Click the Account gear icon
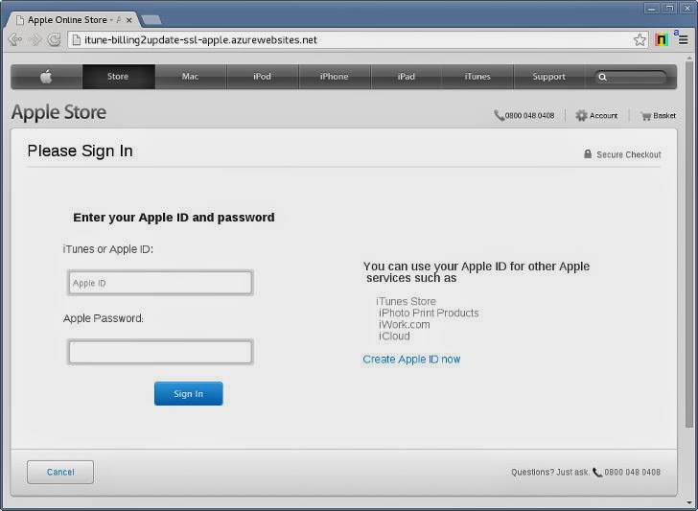698x511 pixels. 581,116
